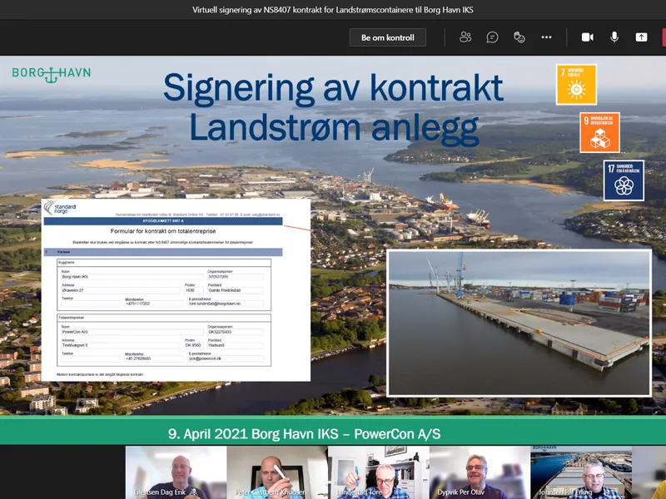666x499 pixels.
Task: Open the reactions icon
Action: pyautogui.click(x=519, y=37)
